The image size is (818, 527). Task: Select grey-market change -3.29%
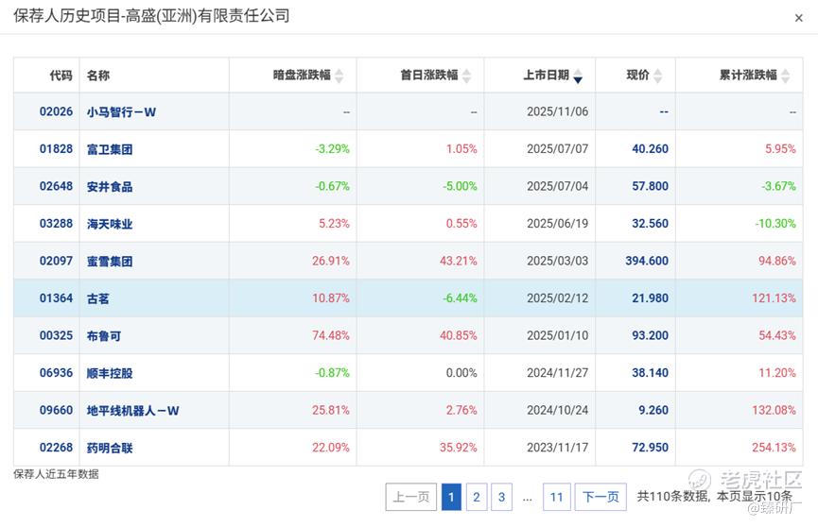tap(332, 149)
